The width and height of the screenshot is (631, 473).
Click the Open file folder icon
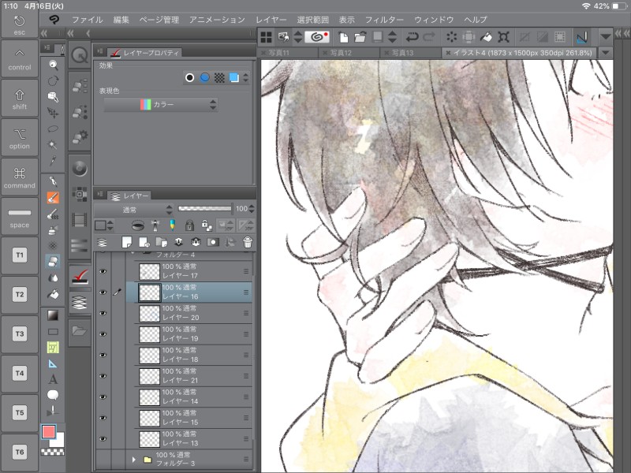360,36
